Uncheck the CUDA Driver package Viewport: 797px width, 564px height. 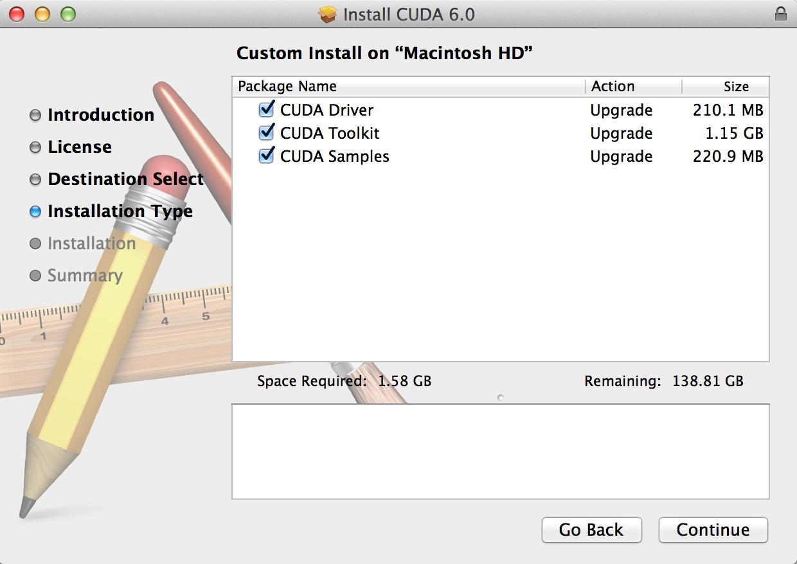[x=266, y=109]
